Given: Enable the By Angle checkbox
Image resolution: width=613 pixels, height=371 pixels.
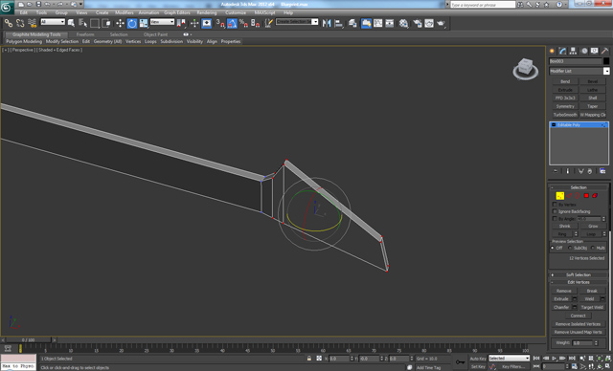Looking at the screenshot, I should point(555,219).
